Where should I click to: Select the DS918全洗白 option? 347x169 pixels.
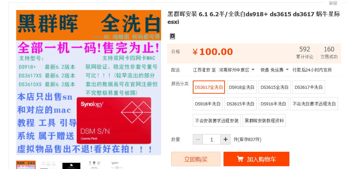point(242,87)
